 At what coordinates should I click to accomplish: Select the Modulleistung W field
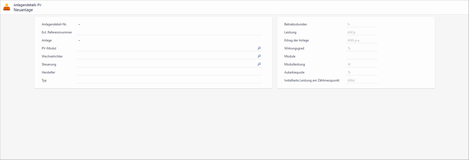[362, 64]
